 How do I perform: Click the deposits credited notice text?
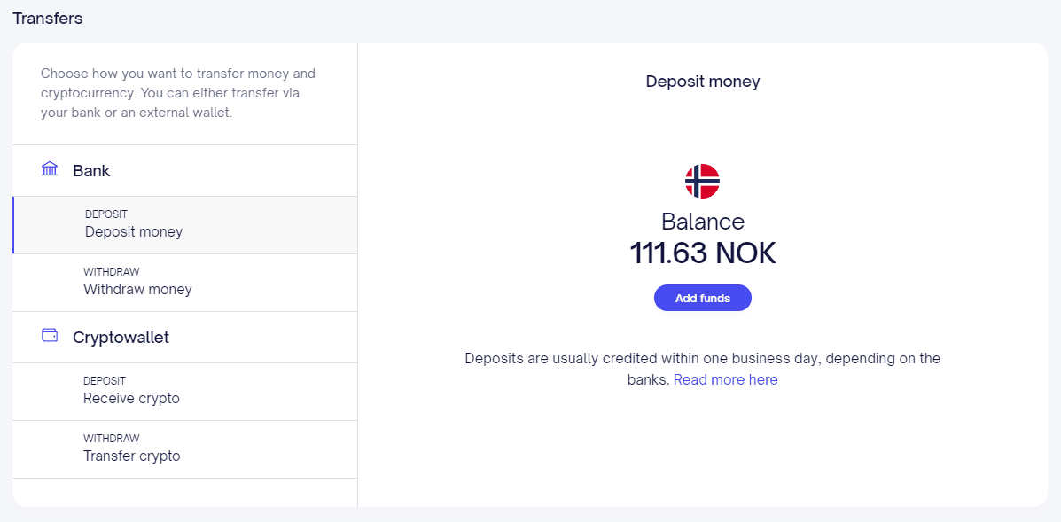[x=702, y=359]
